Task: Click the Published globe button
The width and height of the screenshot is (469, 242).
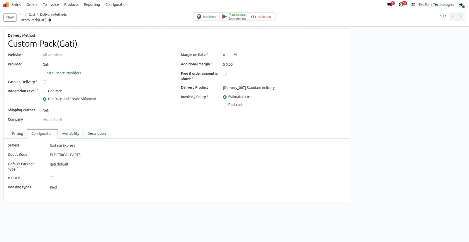Action: pyautogui.click(x=207, y=17)
